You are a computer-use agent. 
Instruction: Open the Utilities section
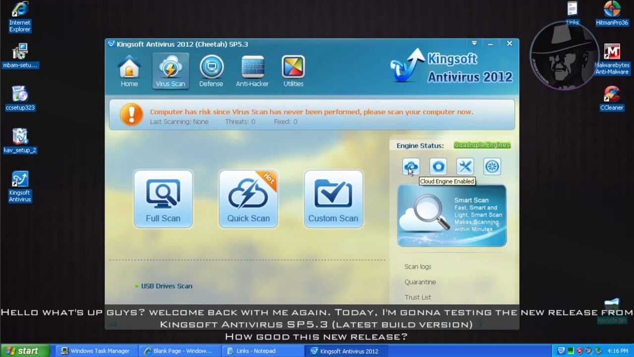point(293,72)
